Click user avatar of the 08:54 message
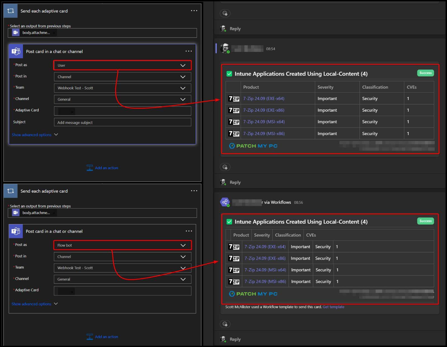 click(225, 48)
